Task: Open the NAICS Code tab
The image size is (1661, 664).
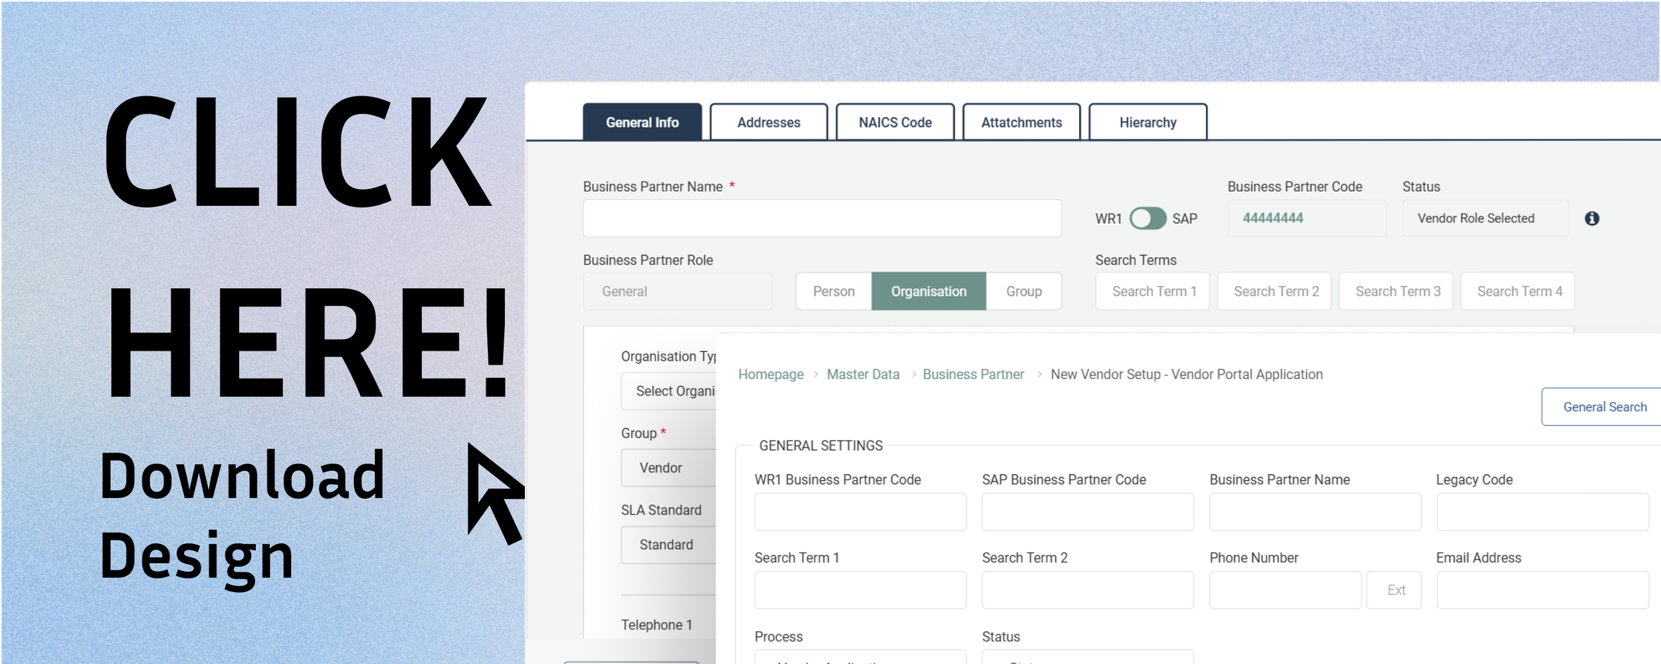Action: (895, 122)
